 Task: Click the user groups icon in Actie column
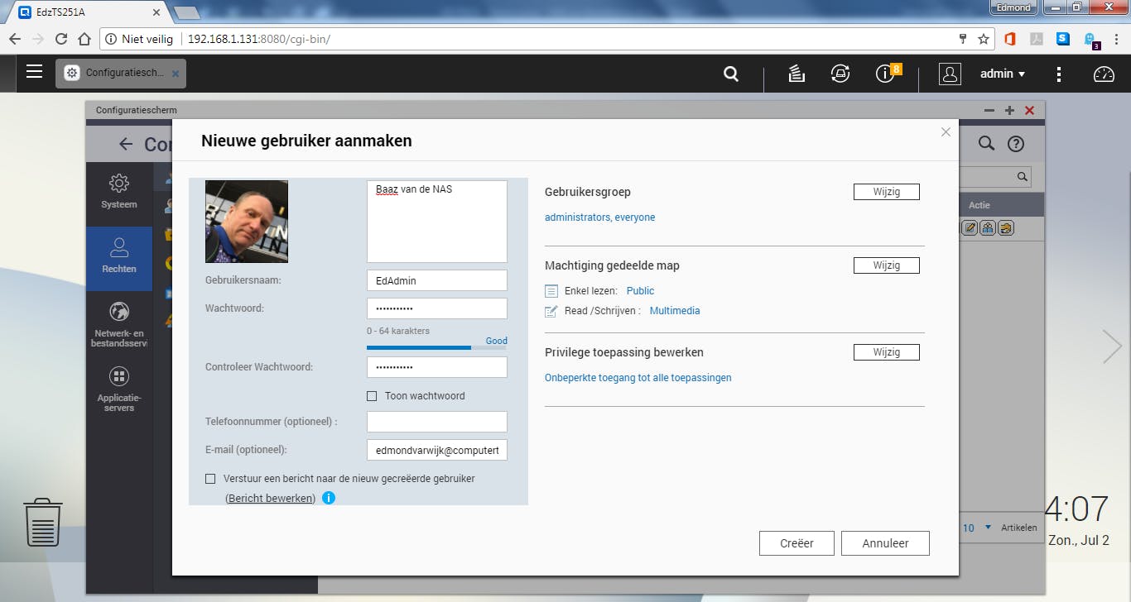point(988,227)
